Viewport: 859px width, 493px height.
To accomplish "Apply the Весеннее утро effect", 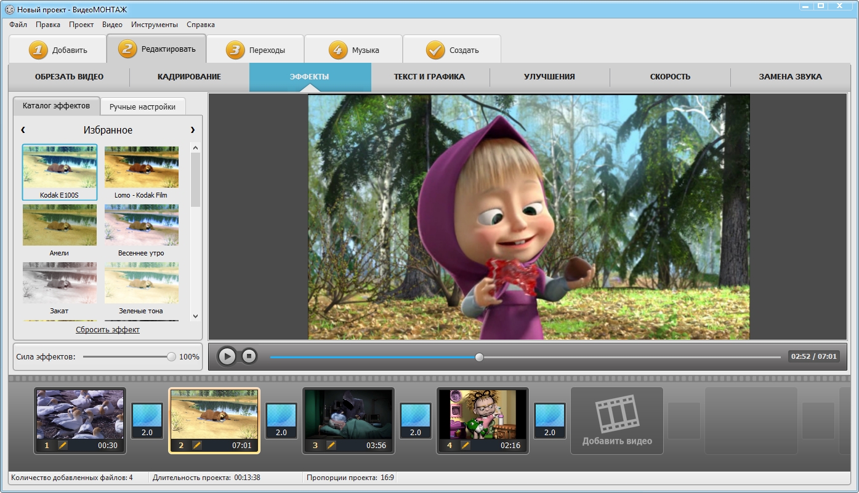I will [x=141, y=231].
